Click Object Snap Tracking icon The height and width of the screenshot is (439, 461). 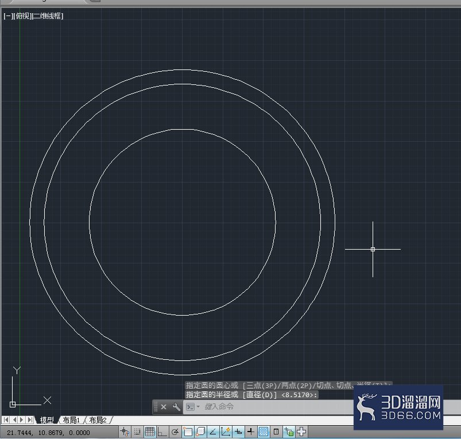213,432
